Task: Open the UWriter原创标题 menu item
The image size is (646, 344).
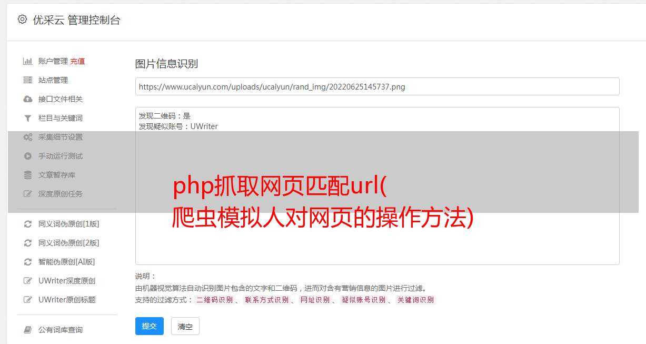Action: 67,300
